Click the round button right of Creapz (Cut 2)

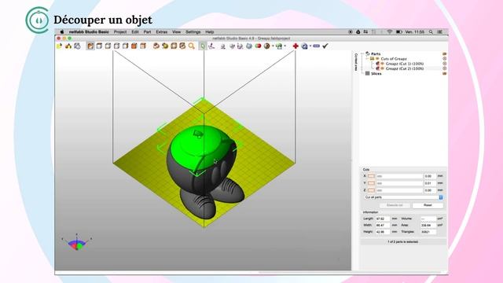(x=445, y=68)
